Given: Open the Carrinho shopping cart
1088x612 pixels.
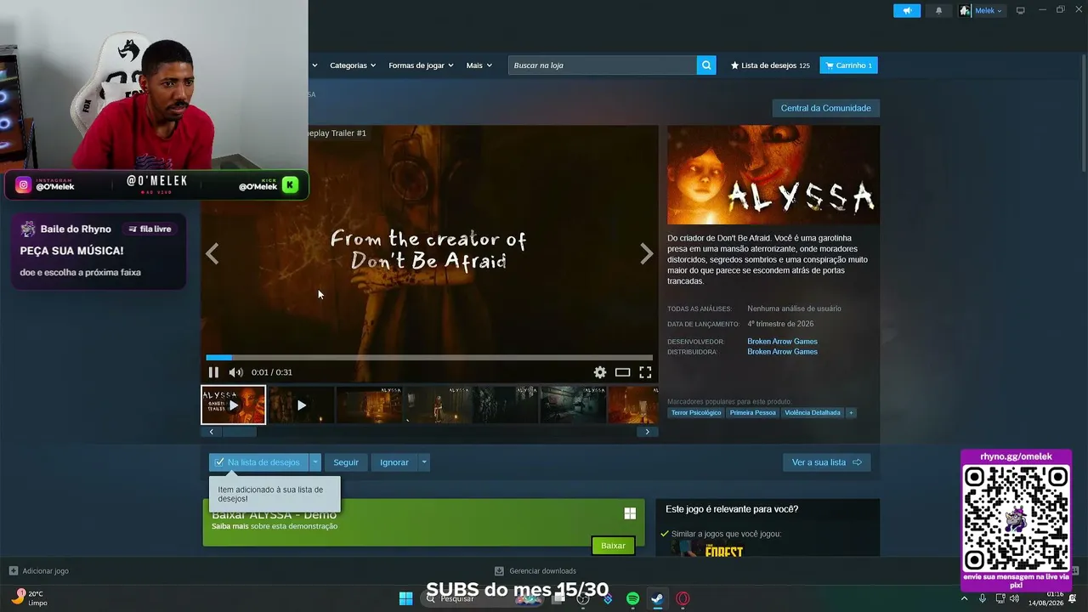Looking at the screenshot, I should click(x=848, y=65).
